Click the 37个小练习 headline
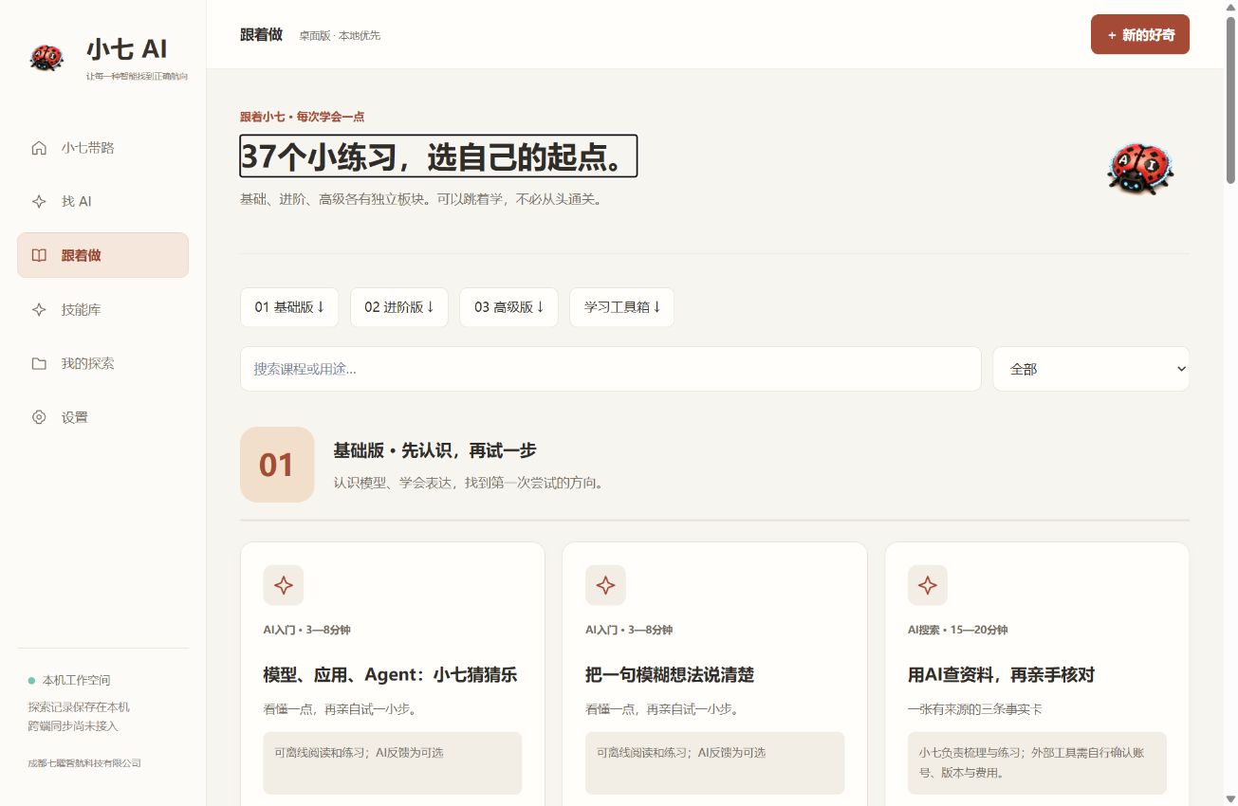The width and height of the screenshot is (1238, 806). 438,156
